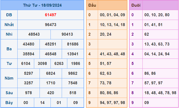
Task: Click the ĐB row label
Action: coord(9,15)
